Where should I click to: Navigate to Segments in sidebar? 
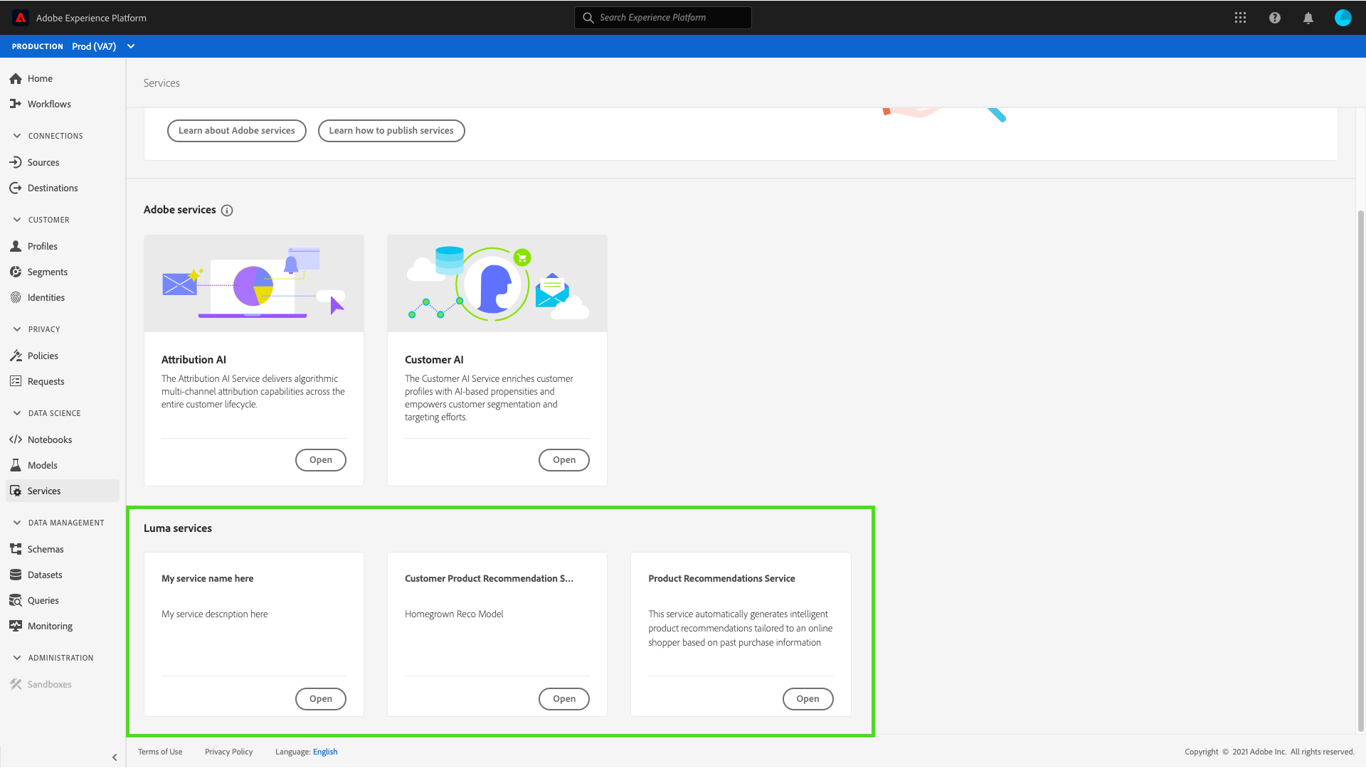[x=47, y=272]
